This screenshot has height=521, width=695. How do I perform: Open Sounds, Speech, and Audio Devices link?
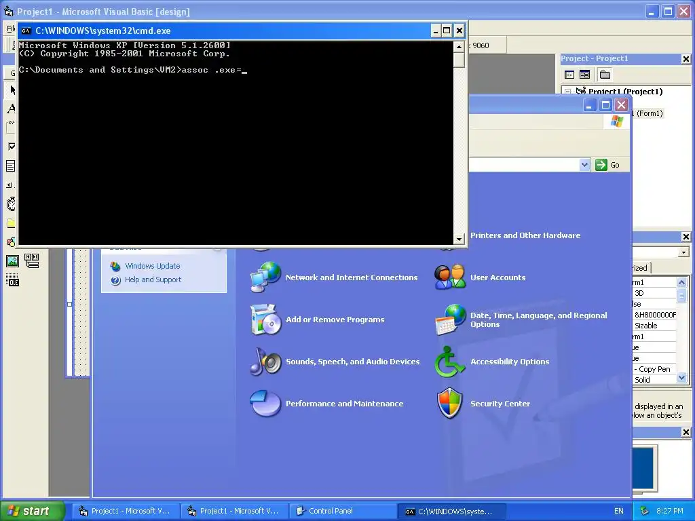pyautogui.click(x=352, y=362)
